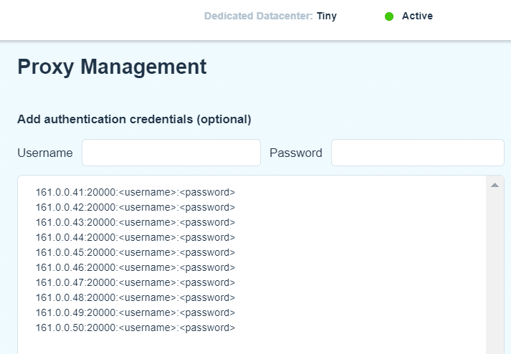The height and width of the screenshot is (354, 511).
Task: Click the proxy list vertical scrollbar track
Action: pyautogui.click(x=495, y=271)
